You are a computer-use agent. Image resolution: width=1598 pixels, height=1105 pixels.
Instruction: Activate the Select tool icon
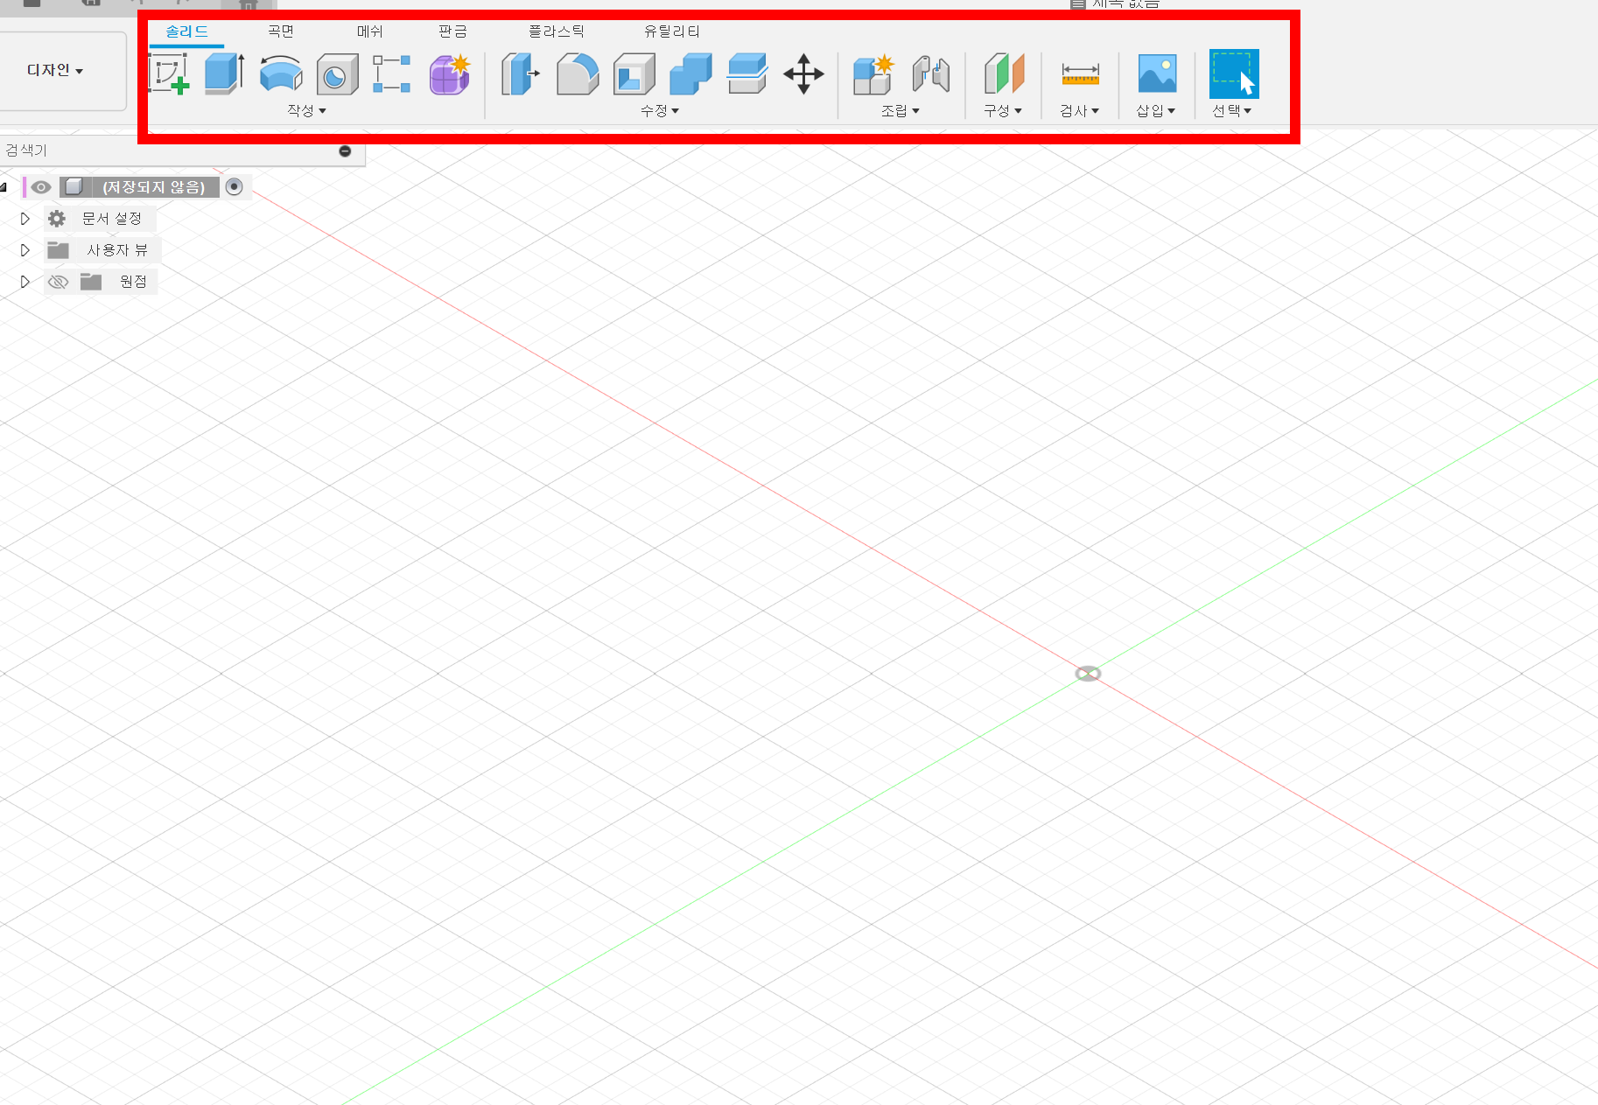click(1234, 73)
